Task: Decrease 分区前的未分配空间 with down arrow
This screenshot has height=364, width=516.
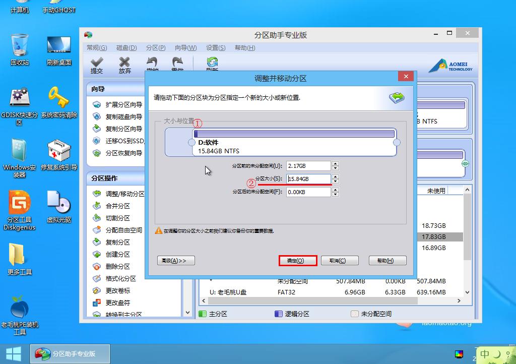Action: [336, 168]
